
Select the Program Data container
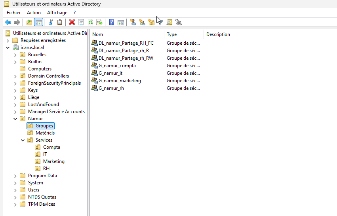click(x=42, y=176)
